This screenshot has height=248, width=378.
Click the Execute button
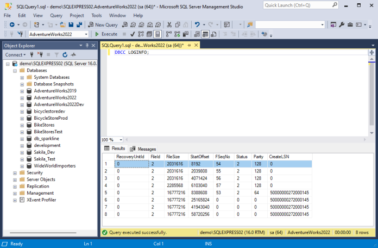pyautogui.click(x=106, y=34)
